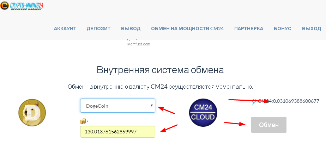Click the Crypto-Mining24 logo
The image size is (326, 151).
tap(22, 6)
